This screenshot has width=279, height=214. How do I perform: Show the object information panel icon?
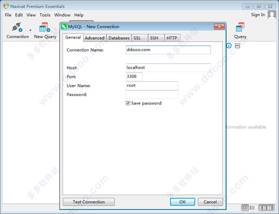pos(229,45)
